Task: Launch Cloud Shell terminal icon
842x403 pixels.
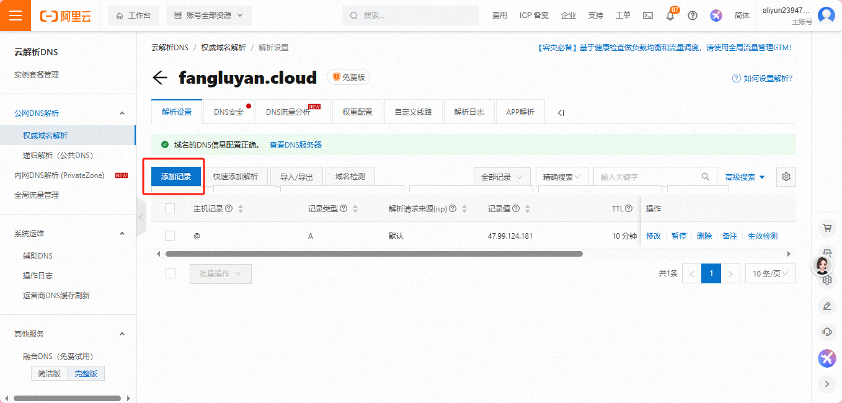Action: [648, 15]
